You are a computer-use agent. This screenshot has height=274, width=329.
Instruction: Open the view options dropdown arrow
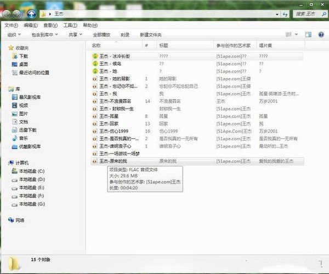click(x=297, y=35)
